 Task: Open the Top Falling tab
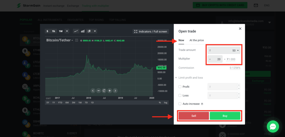pyautogui.click(x=117, y=20)
